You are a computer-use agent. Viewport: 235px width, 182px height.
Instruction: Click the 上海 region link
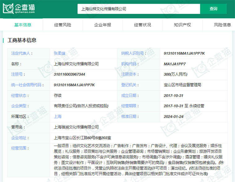[x=58, y=116]
